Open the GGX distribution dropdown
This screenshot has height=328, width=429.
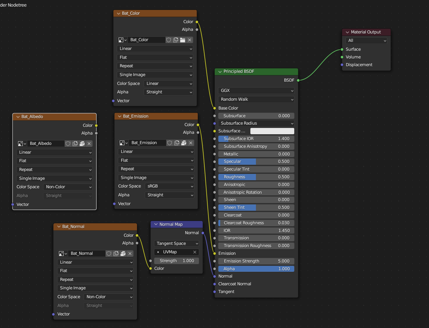(x=256, y=90)
